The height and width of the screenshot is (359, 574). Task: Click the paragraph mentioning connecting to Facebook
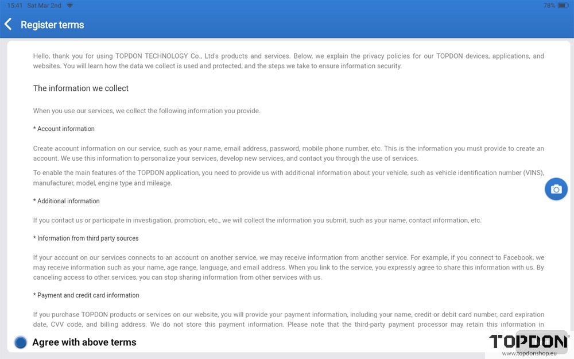[x=288, y=268]
